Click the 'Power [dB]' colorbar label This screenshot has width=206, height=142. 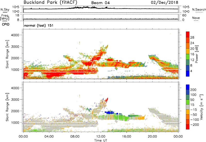[x=197, y=54]
